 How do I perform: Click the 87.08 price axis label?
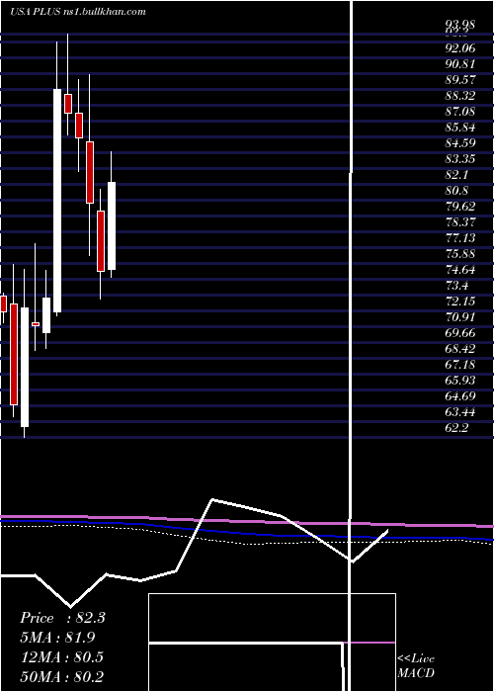click(460, 111)
